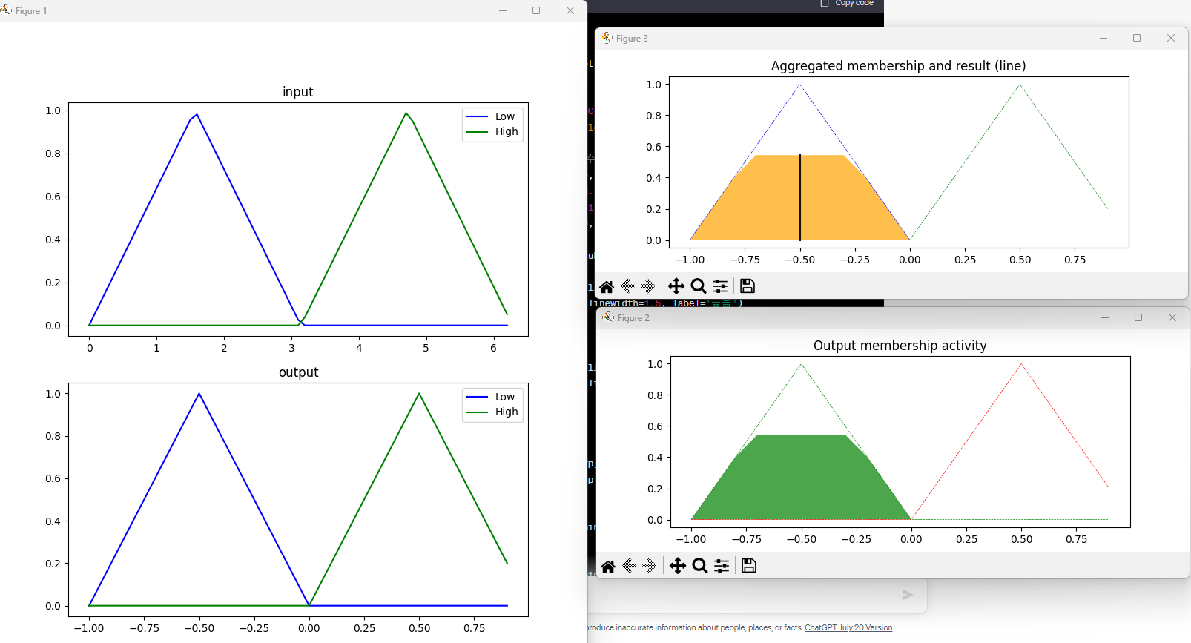Click the Figure 3 window icon
Viewport: 1191px width, 643px height.
pos(607,38)
